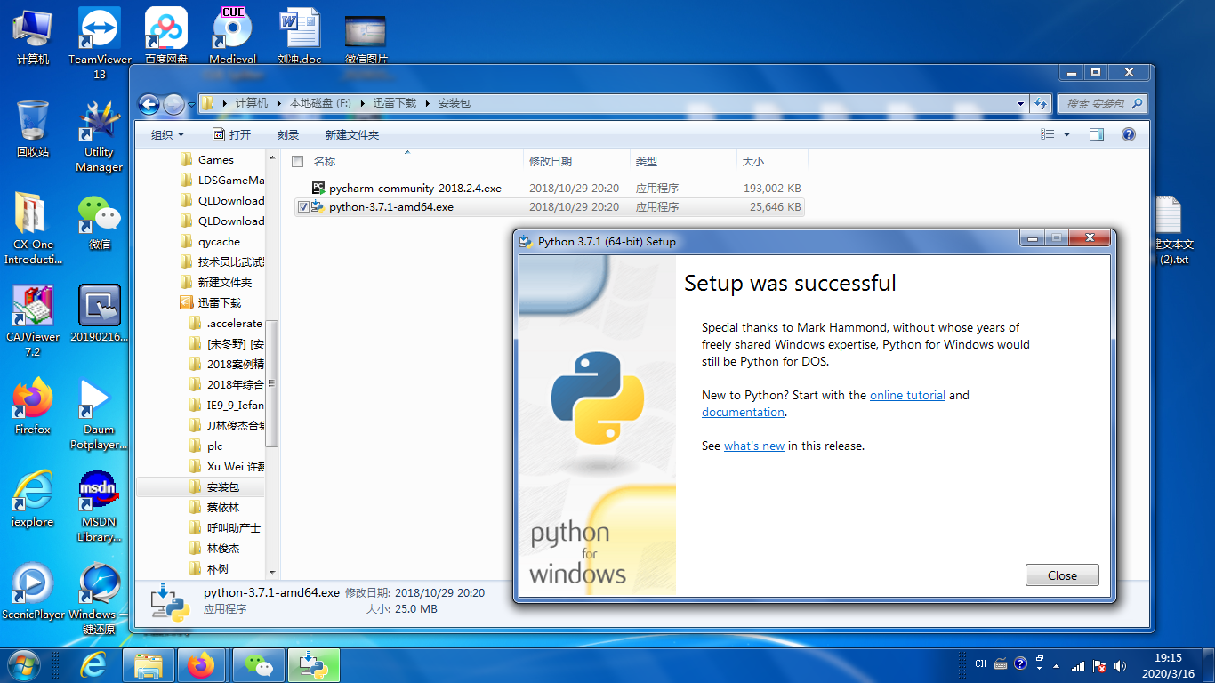
Task: Click the change view icon in Explorer toolbar
Action: pyautogui.click(x=1048, y=134)
